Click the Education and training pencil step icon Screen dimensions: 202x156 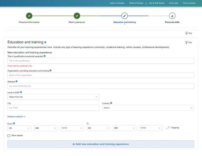[x=125, y=16]
